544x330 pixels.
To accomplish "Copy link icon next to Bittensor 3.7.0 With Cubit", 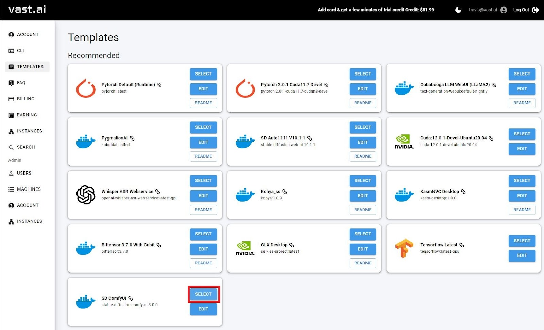I will pos(159,245).
